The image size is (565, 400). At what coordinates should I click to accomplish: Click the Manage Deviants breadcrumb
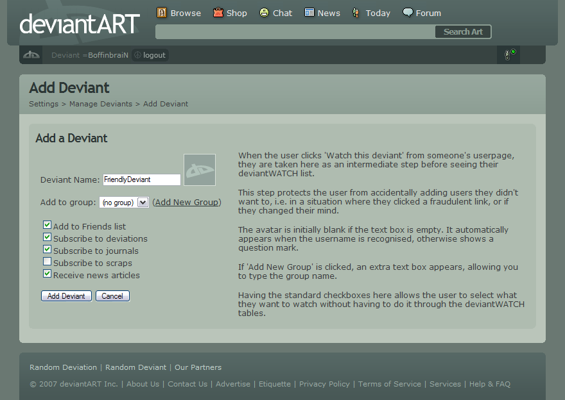[x=101, y=104]
